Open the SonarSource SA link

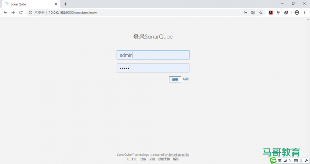coord(178,154)
